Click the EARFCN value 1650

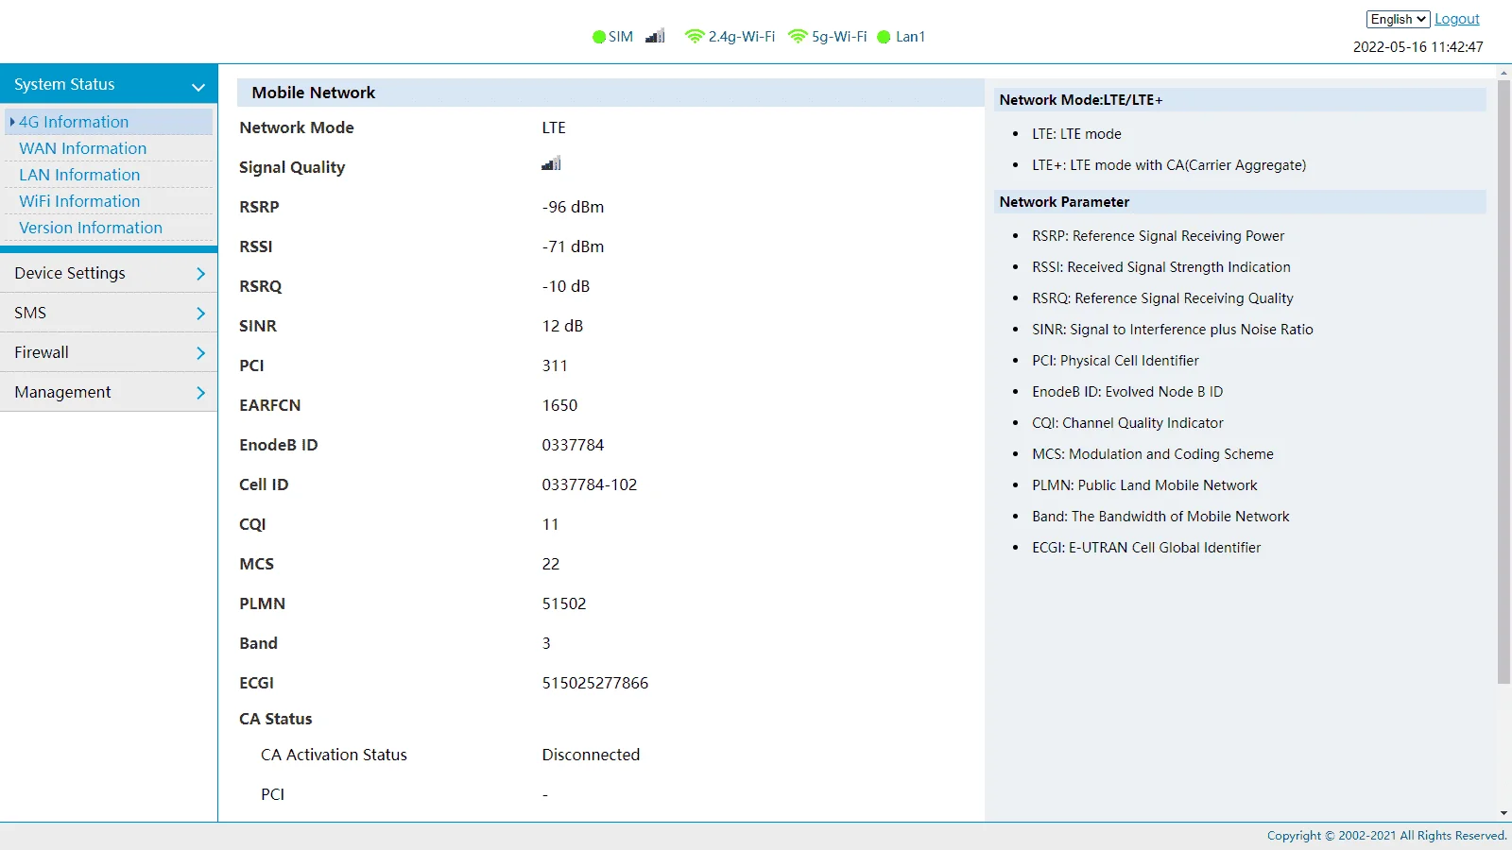559,405
